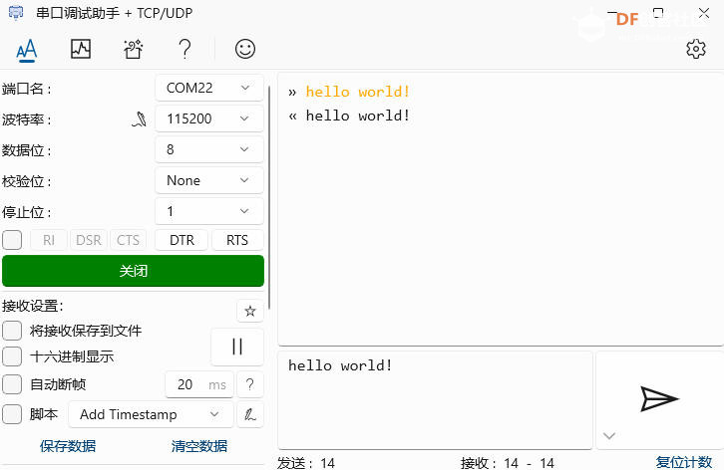Click the 波特率 label
This screenshot has width=724, height=470.
click(x=26, y=119)
